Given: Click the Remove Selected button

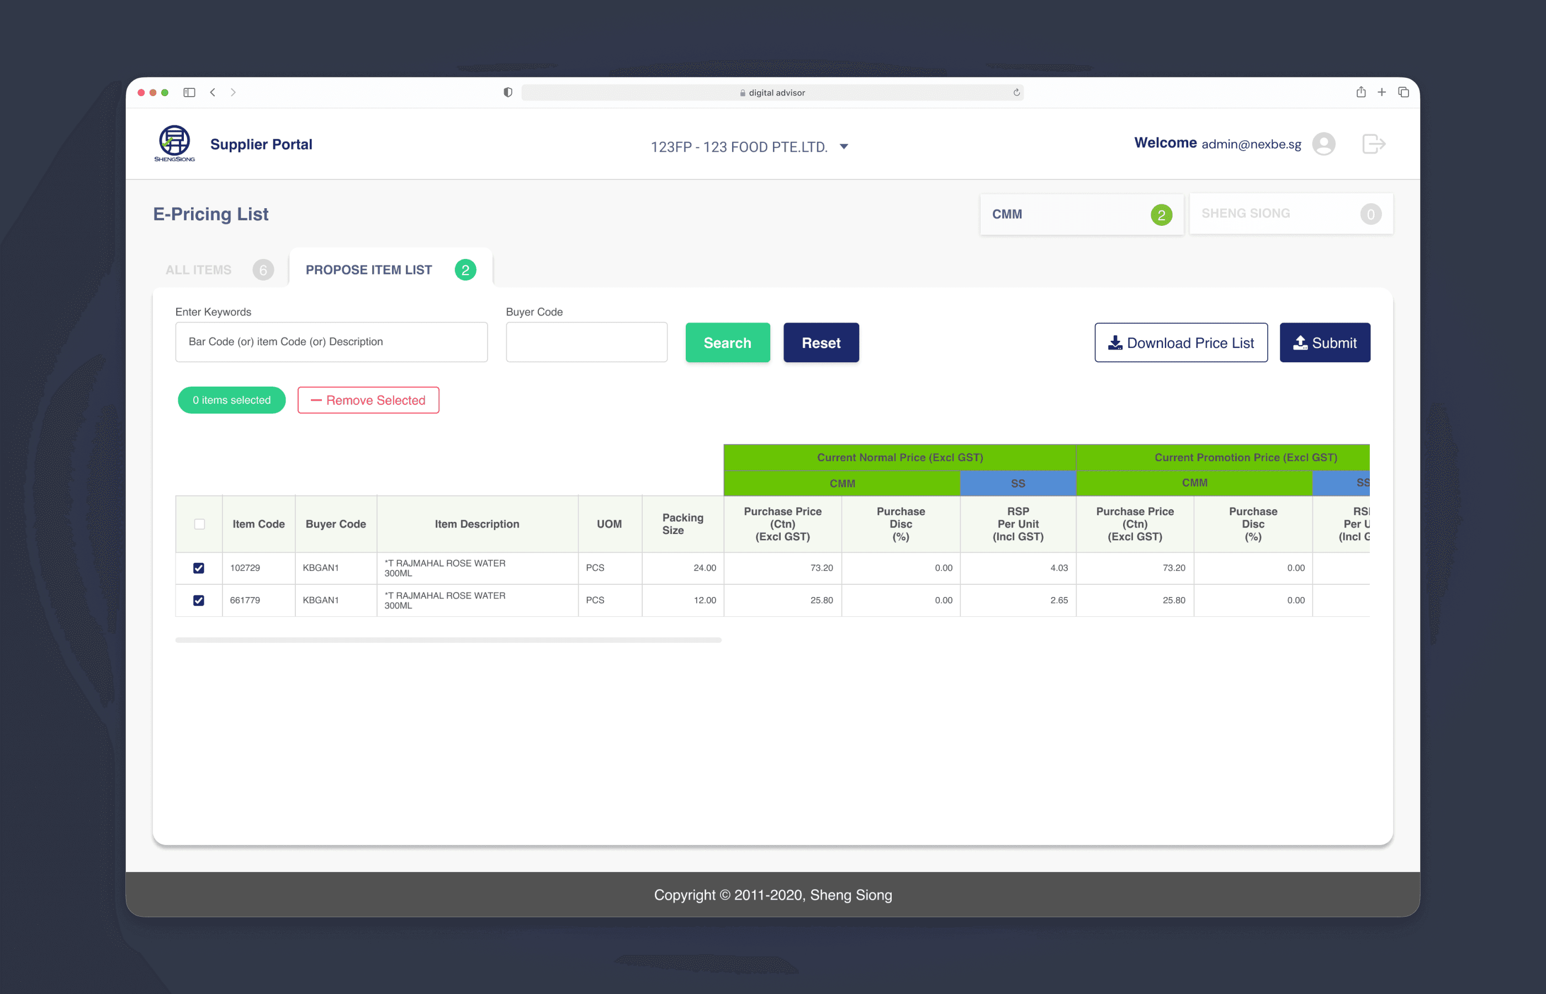Looking at the screenshot, I should click(x=368, y=400).
